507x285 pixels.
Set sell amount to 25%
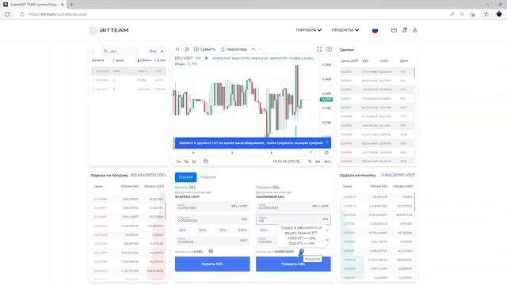(x=264, y=230)
